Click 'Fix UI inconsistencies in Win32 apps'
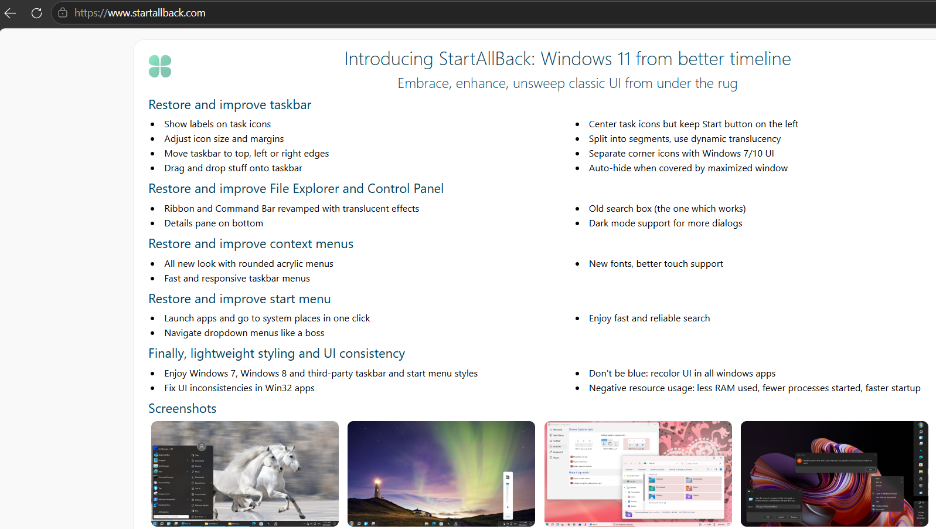This screenshot has width=936, height=529. click(x=239, y=388)
